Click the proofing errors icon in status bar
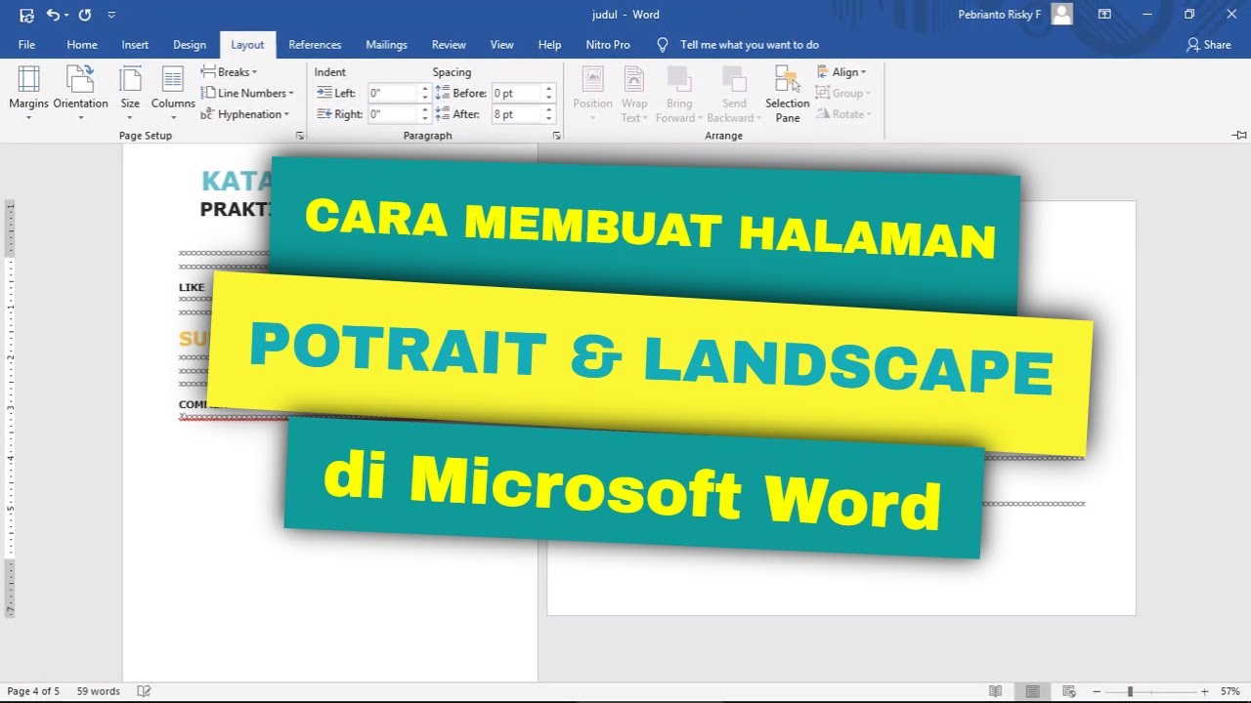The width and height of the screenshot is (1251, 703). point(145,691)
